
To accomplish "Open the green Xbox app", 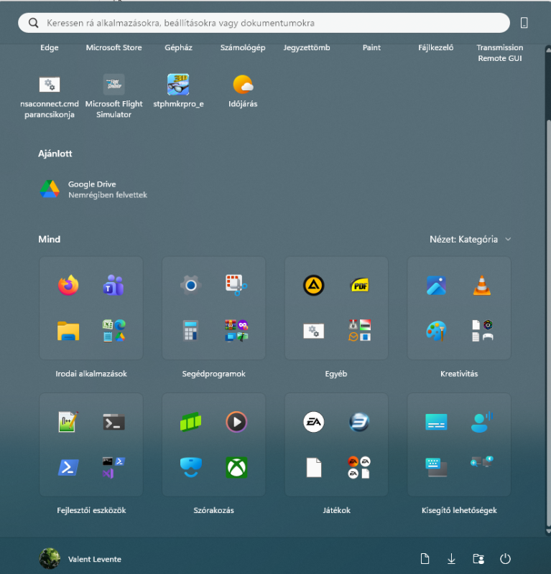I will point(236,468).
